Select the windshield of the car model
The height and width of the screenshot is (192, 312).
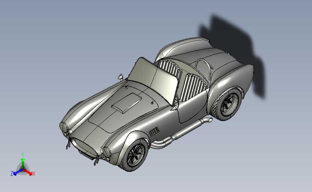[x=153, y=81]
